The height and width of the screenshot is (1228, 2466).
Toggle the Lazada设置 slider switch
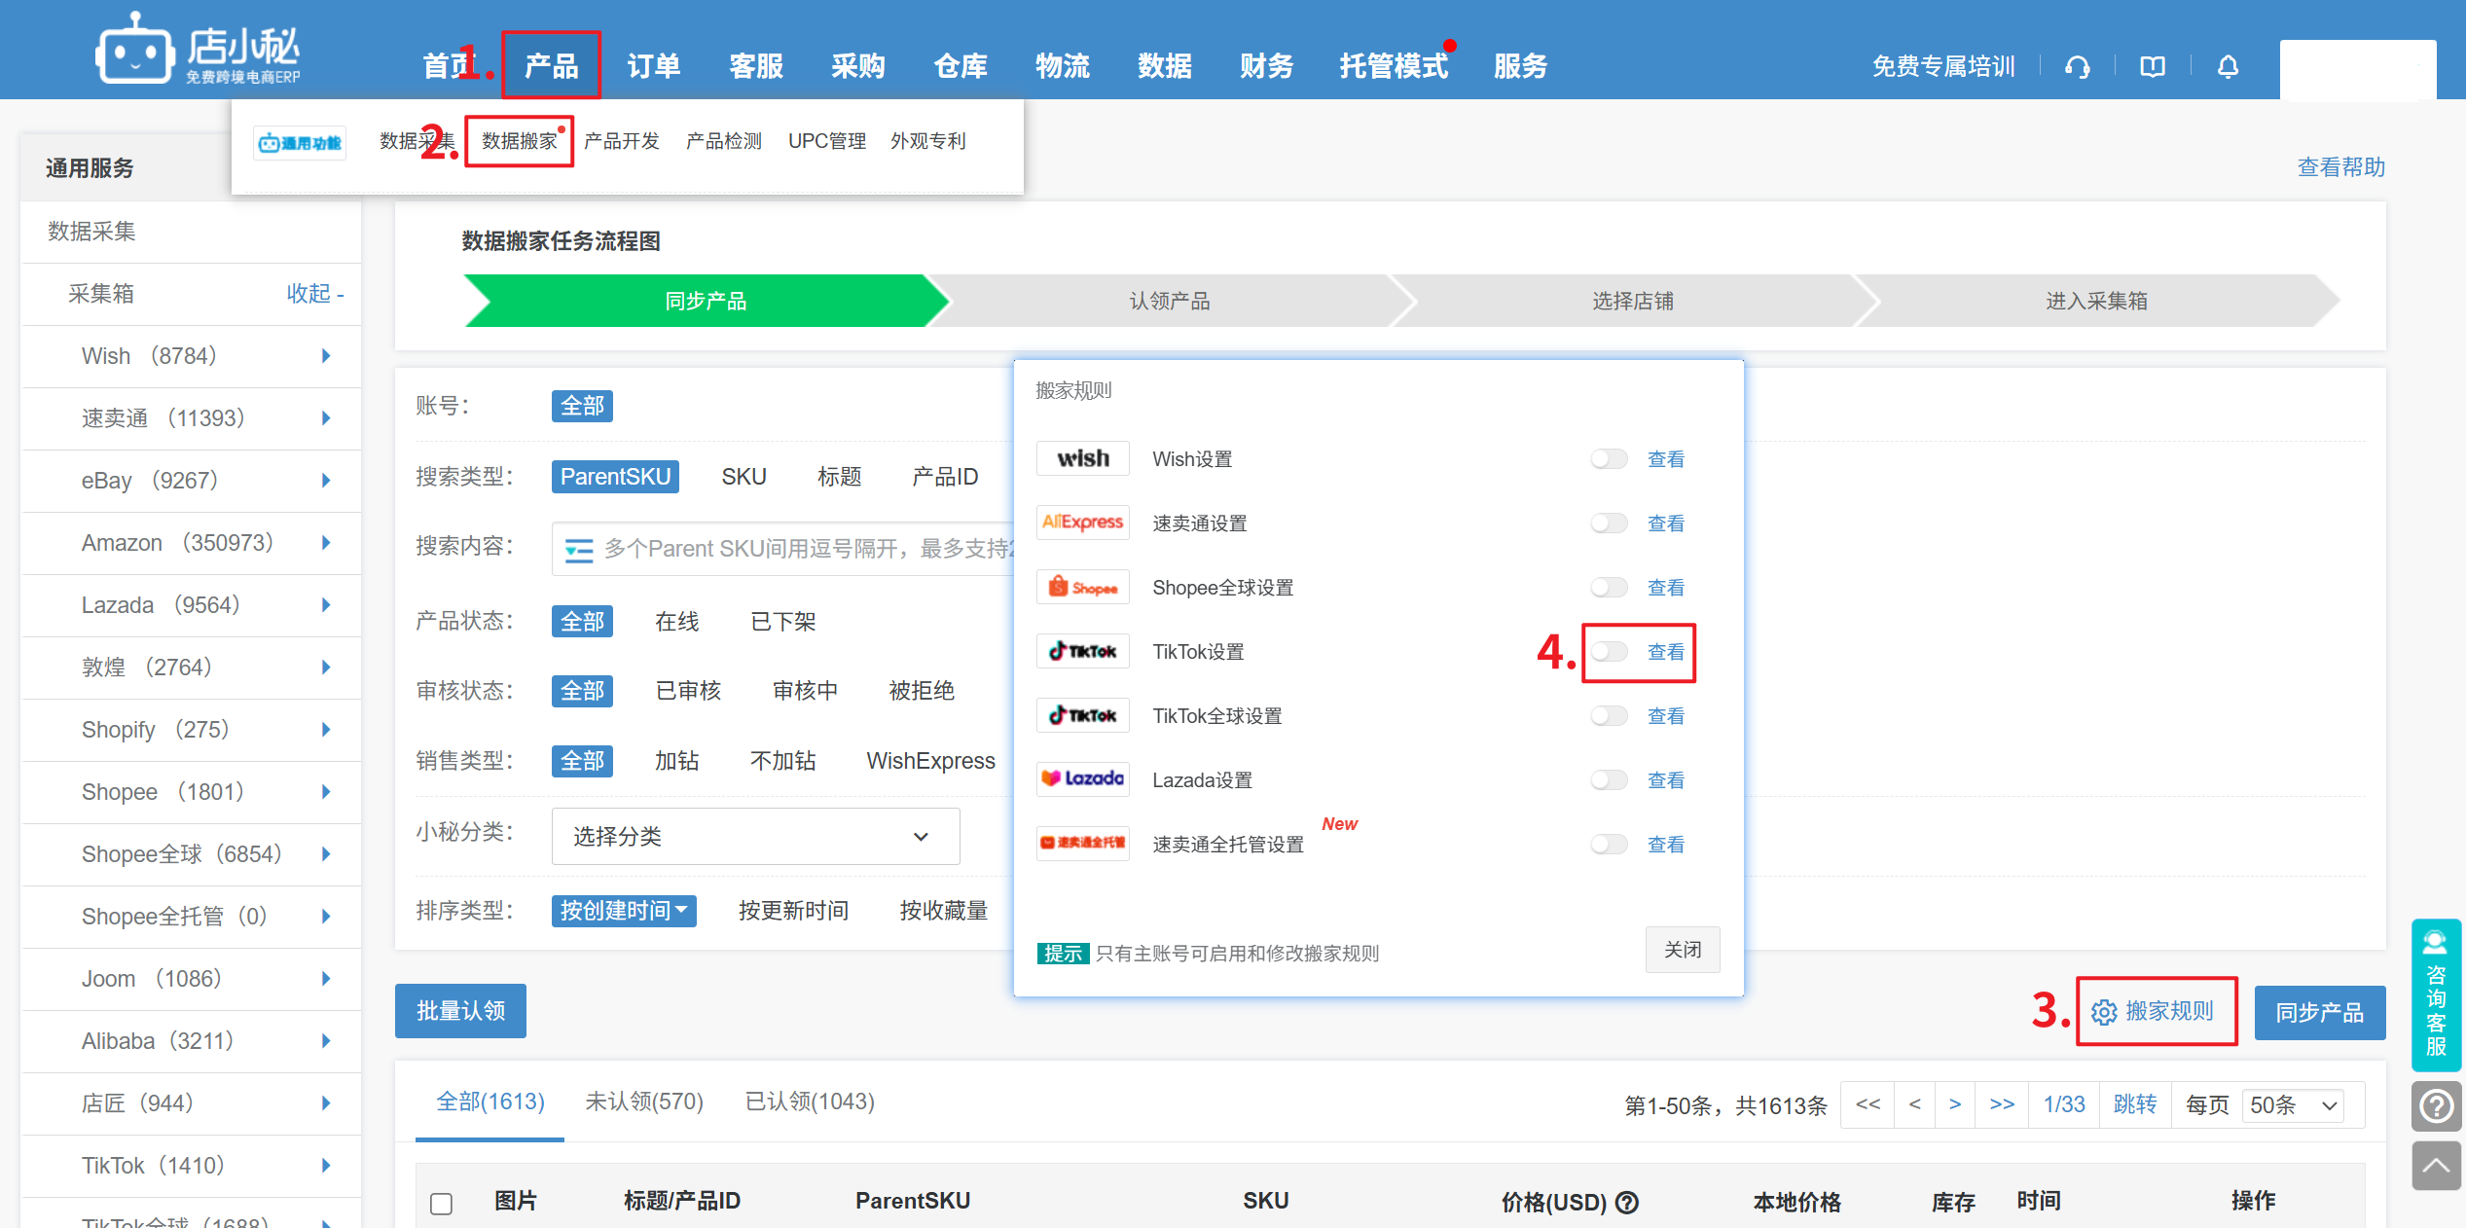tap(1609, 780)
